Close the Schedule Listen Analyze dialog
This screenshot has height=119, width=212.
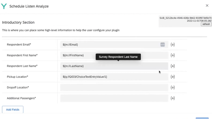click(x=207, y=6)
